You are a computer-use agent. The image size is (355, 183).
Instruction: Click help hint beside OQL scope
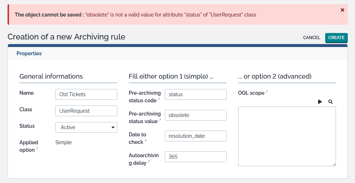[267, 92]
